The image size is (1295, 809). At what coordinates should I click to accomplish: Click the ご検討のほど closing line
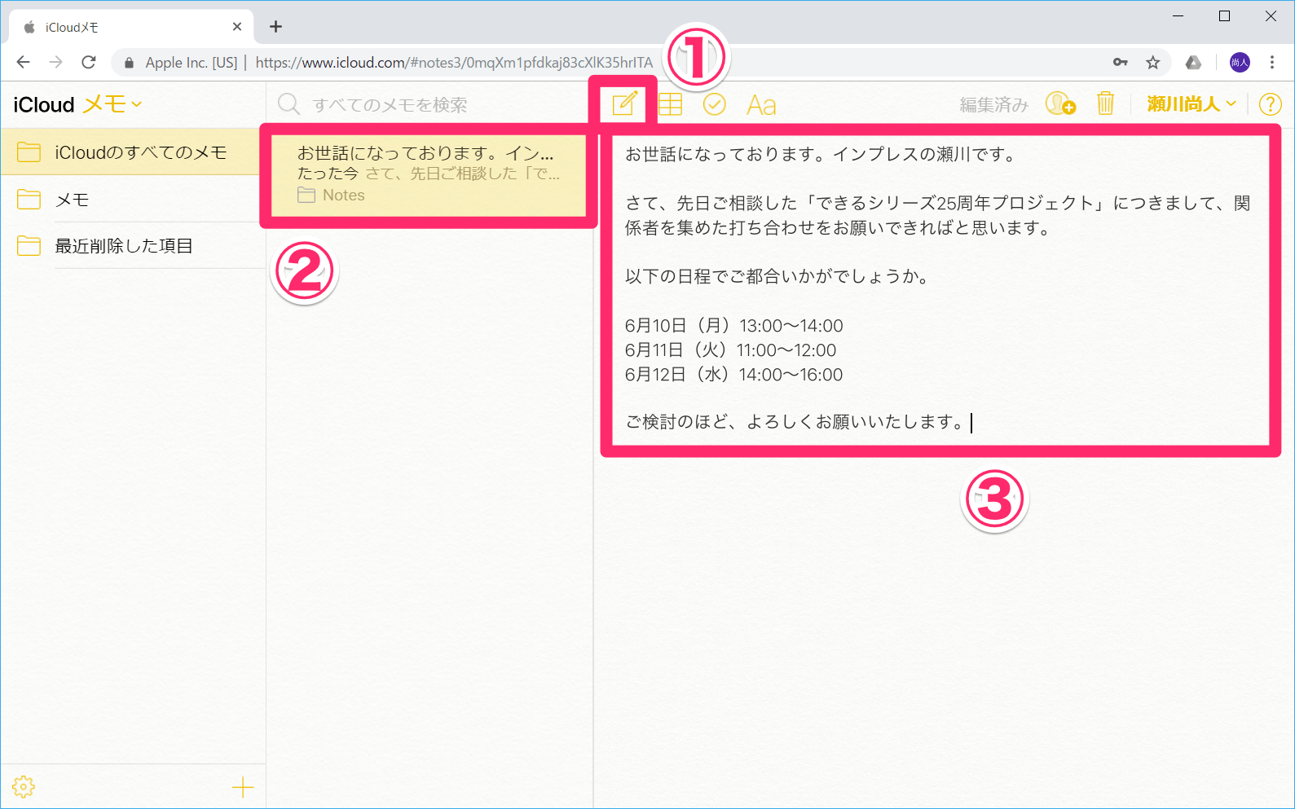pos(796,422)
